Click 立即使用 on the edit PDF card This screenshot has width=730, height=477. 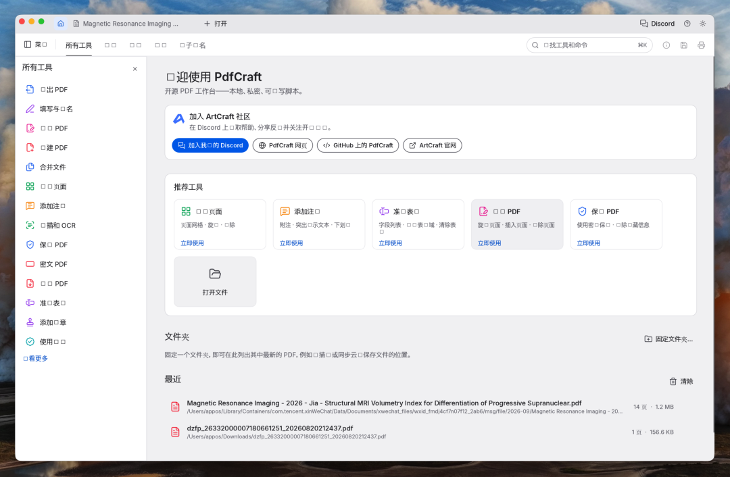click(x=489, y=243)
